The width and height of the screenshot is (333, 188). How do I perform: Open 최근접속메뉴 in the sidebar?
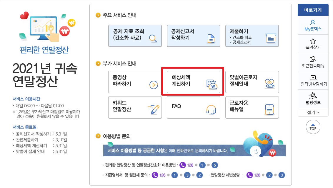pos(313,61)
